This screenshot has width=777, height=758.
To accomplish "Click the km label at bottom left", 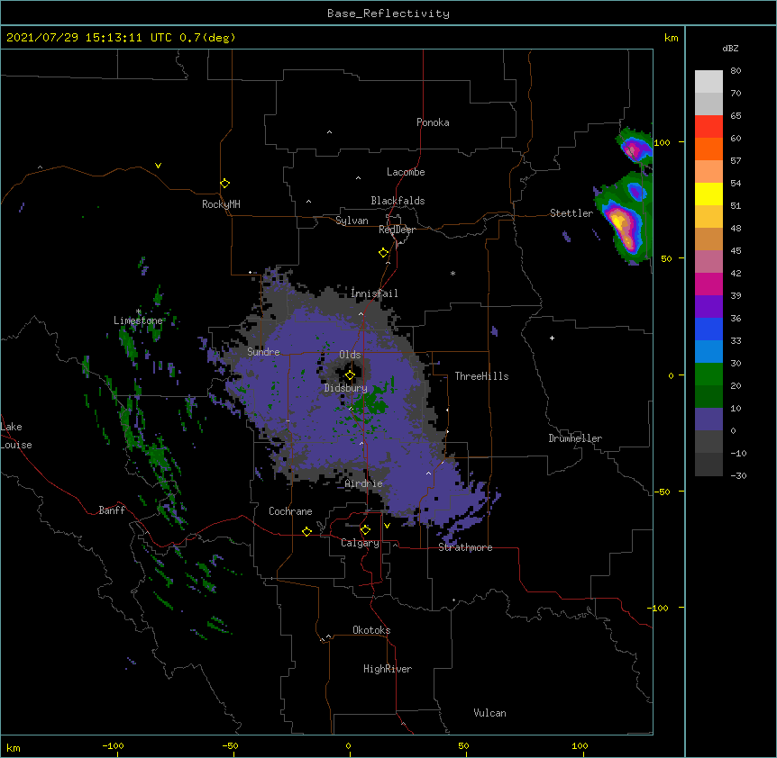I will tap(14, 748).
